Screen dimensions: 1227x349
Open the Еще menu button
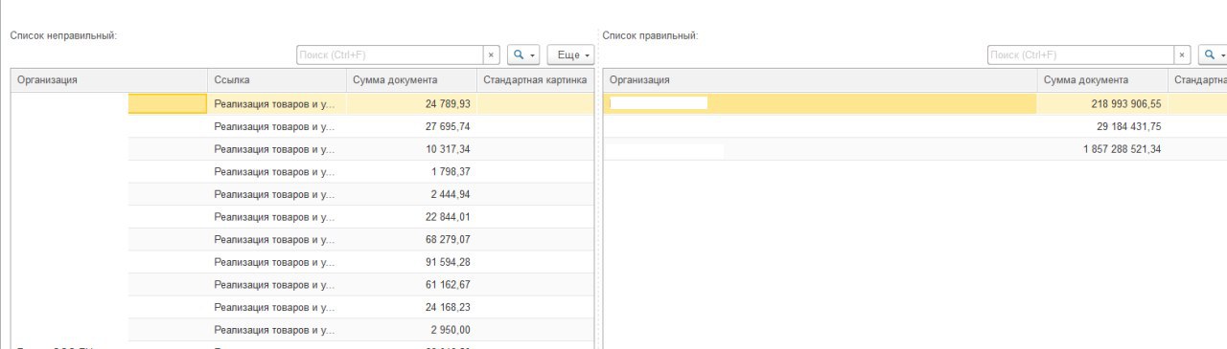coord(569,55)
